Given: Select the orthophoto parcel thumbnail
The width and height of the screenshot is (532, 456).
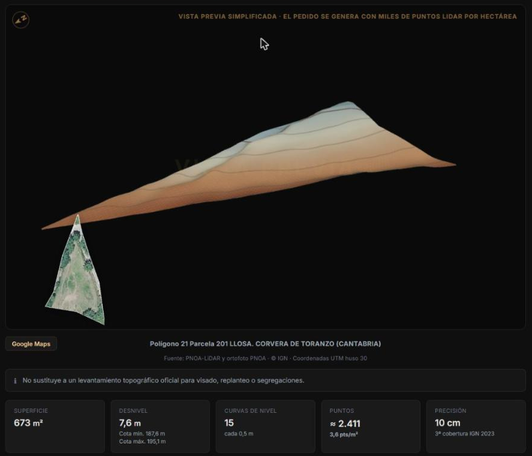Looking at the screenshot, I should coord(76,270).
